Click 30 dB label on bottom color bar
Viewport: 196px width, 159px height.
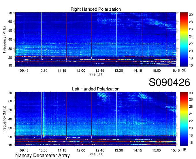(191, 93)
